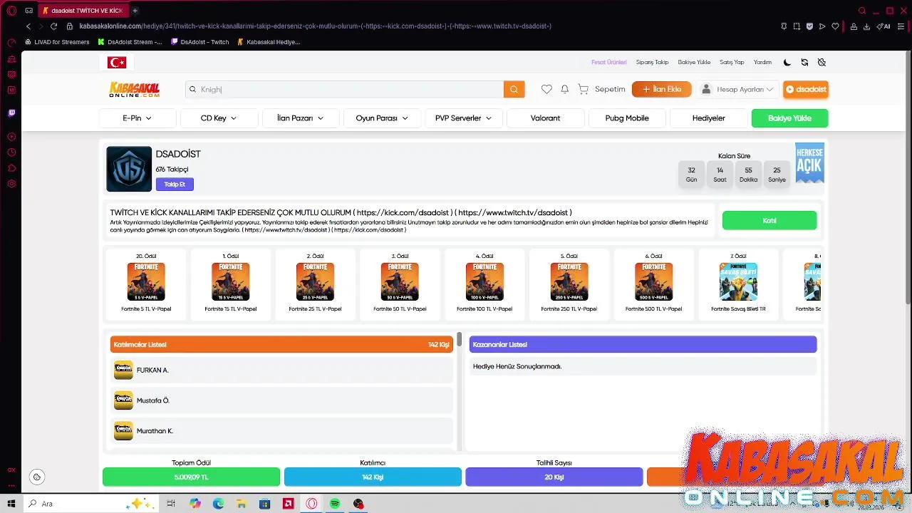Screen dimensions: 912x513
Task: Expand the PVP Serverler dropdown menu
Action: (x=464, y=118)
